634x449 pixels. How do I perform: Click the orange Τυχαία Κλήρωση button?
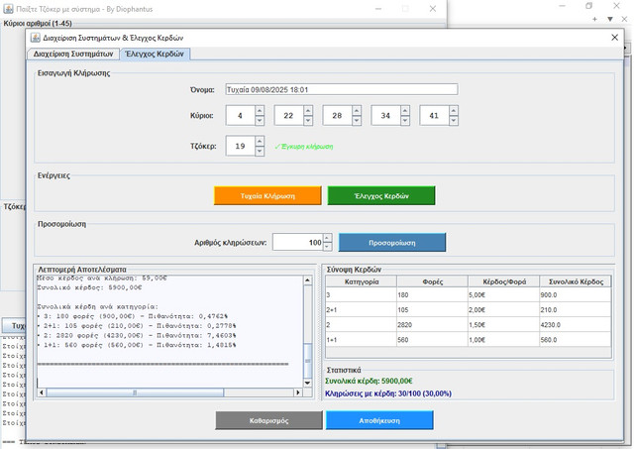[267, 196]
